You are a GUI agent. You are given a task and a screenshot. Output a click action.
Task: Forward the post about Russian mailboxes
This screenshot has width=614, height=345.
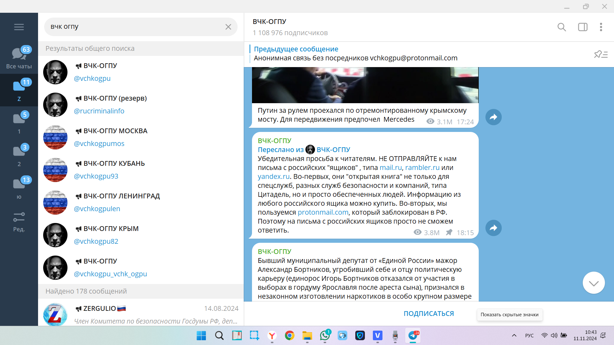pos(493,228)
